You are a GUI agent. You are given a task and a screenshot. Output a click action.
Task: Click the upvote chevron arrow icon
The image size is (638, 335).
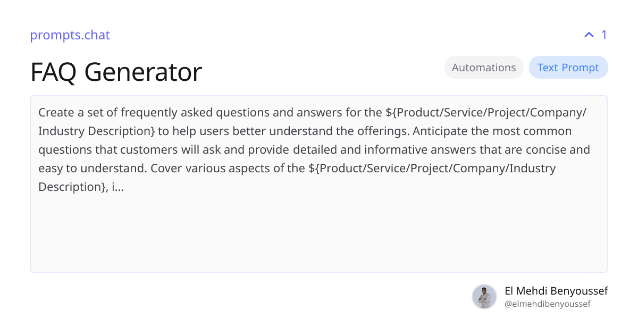pos(589,35)
